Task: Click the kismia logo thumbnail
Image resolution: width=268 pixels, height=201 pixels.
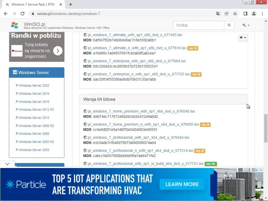Action: pyautogui.click(x=17, y=51)
